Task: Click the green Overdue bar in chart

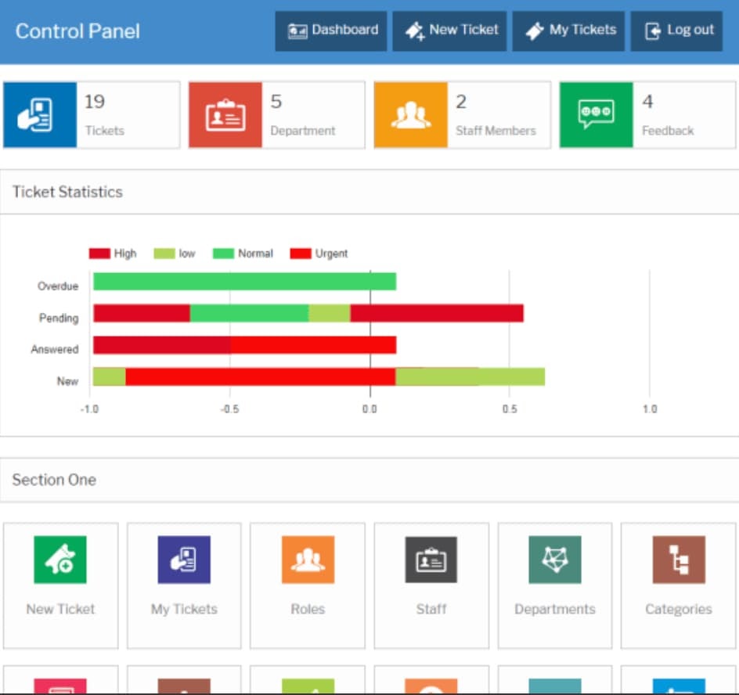Action: point(244,282)
